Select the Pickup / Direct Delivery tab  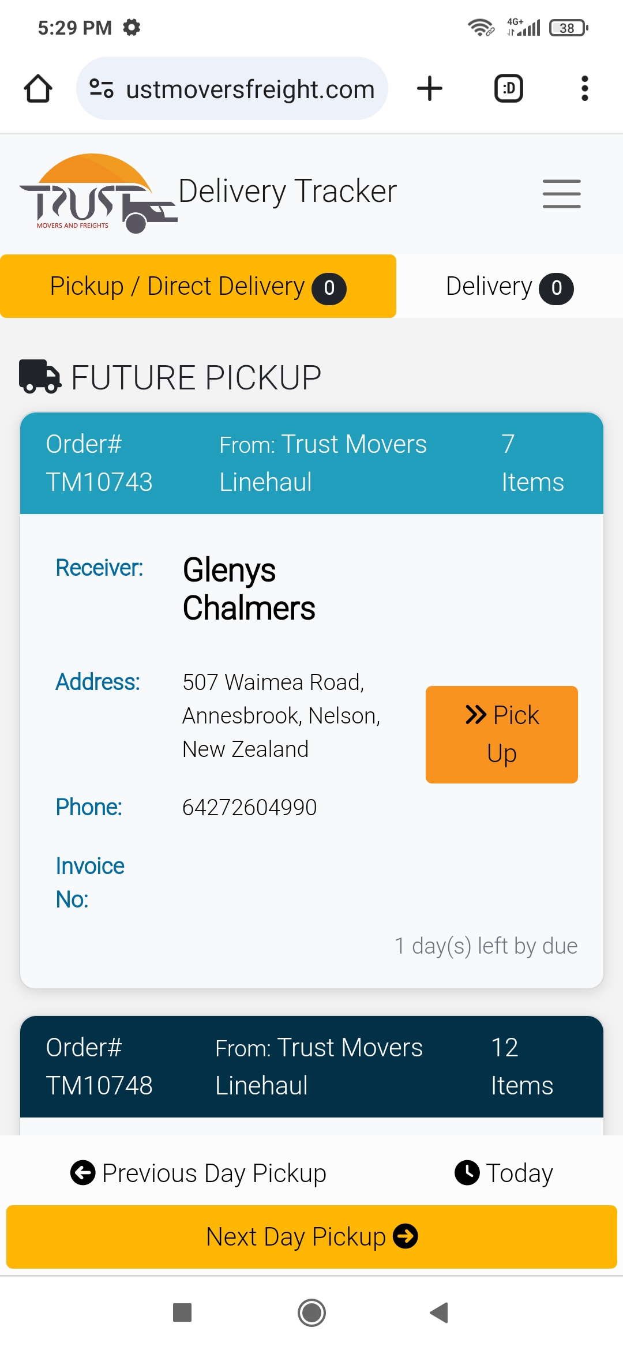[198, 287]
